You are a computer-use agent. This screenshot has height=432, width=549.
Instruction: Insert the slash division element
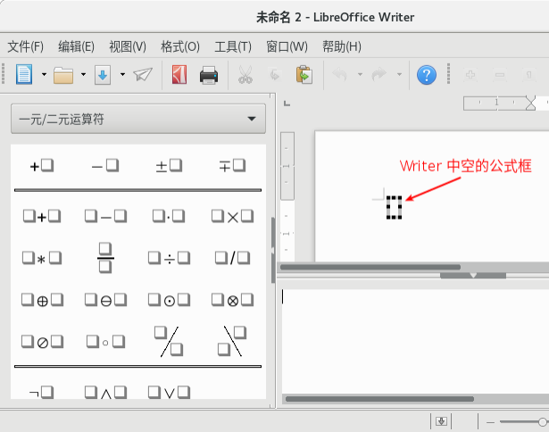click(x=232, y=258)
